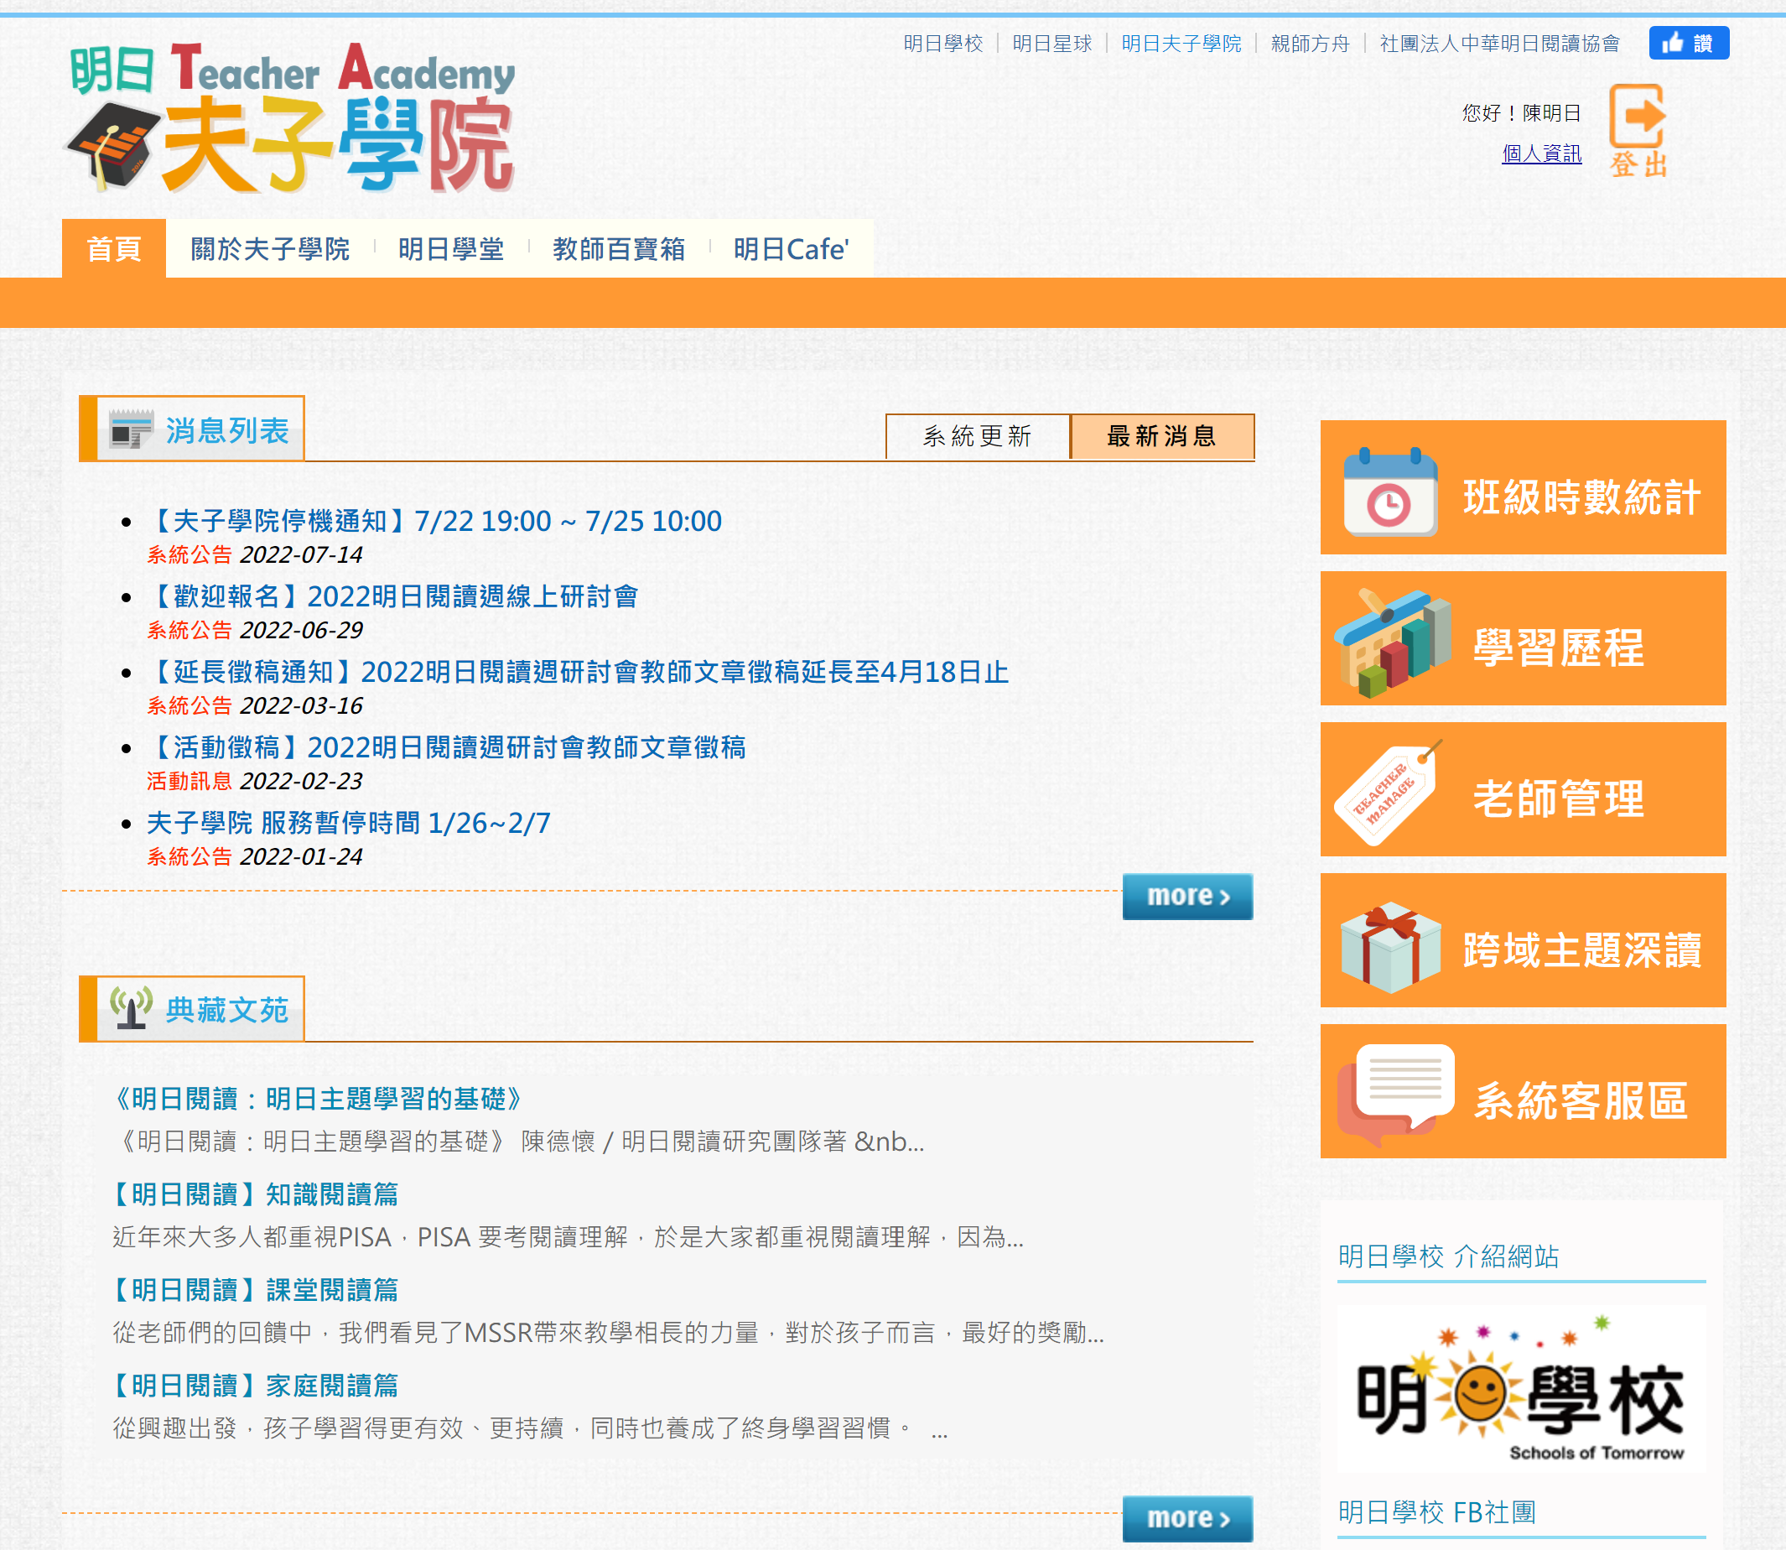Click the excerpt beginning 從老師們的回饋中
The width and height of the screenshot is (1786, 1550).
[x=609, y=1333]
